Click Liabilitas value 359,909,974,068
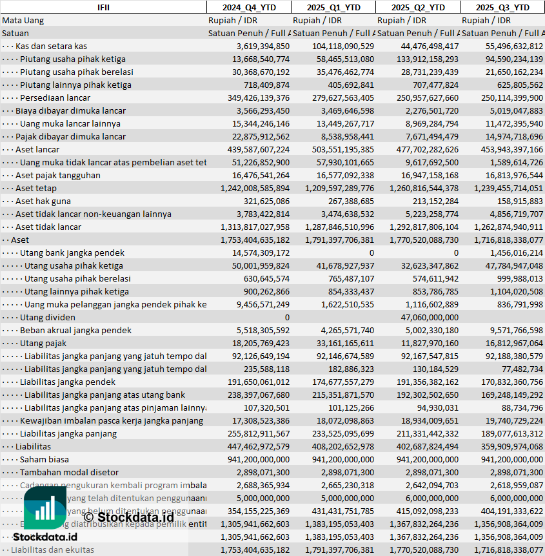The image size is (545, 556). [x=511, y=447]
